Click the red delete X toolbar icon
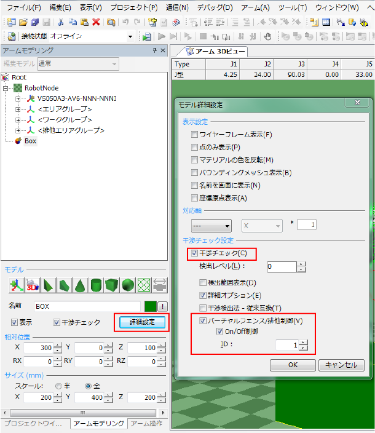This screenshot has width=375, height=433. point(96,22)
